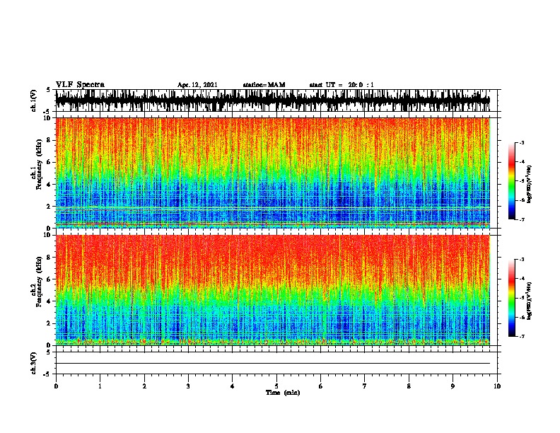
Task: Click the "VLF Spectra" plot title
Action: tap(80, 85)
